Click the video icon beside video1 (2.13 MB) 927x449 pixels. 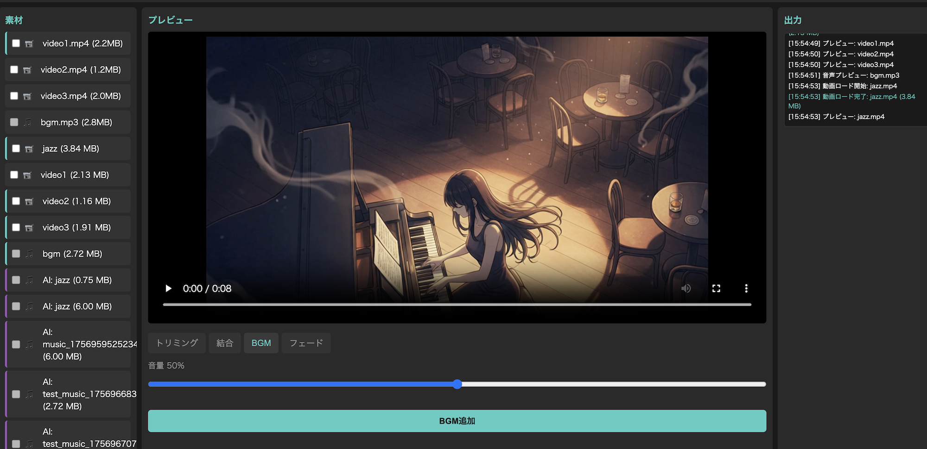[27, 175]
